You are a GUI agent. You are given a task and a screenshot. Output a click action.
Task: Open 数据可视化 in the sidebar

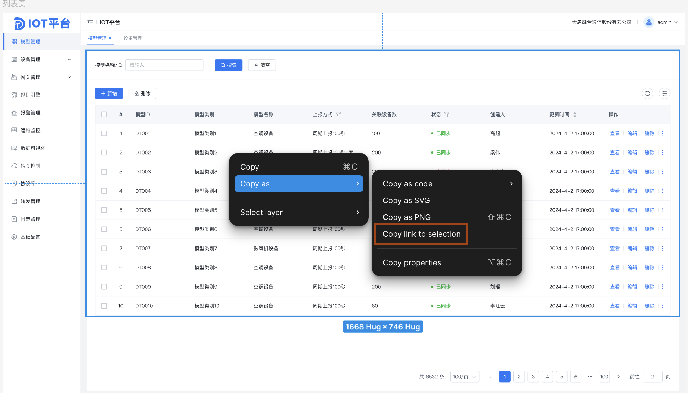click(33, 148)
